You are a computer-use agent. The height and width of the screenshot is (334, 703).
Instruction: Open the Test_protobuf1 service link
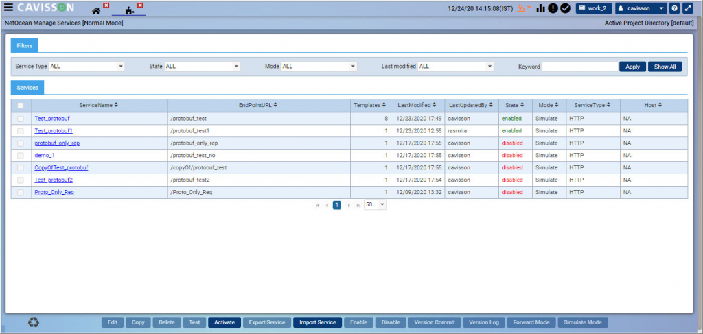point(54,131)
